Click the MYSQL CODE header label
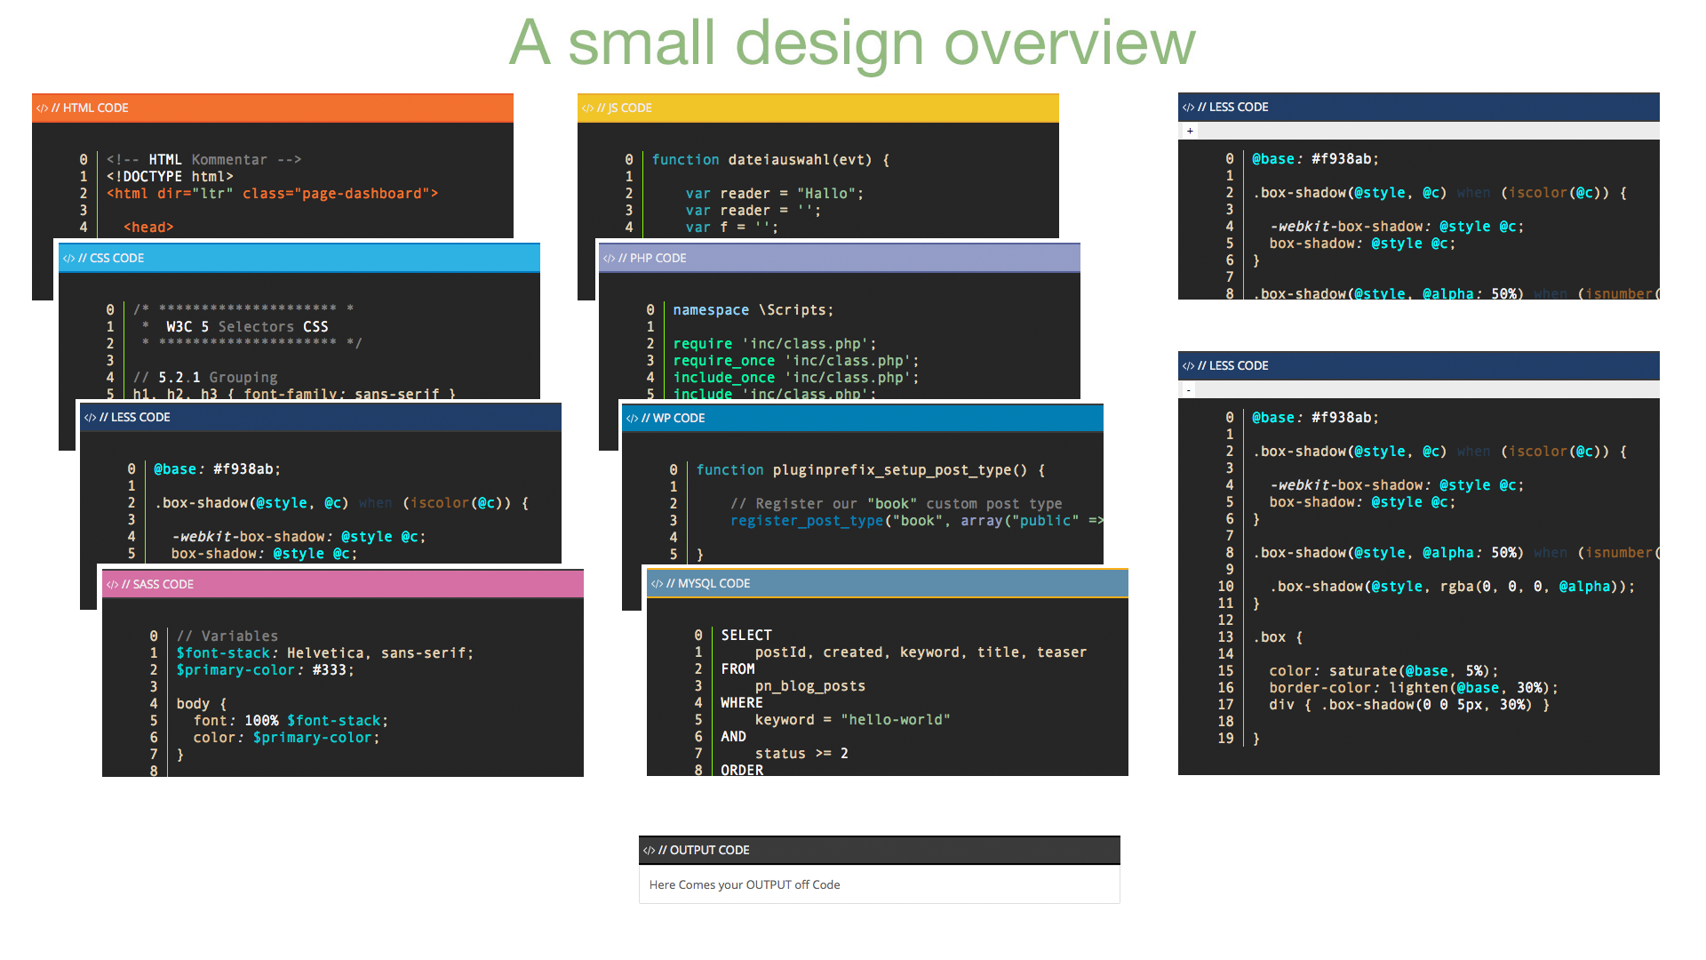This screenshot has height=960, width=1706. click(708, 584)
